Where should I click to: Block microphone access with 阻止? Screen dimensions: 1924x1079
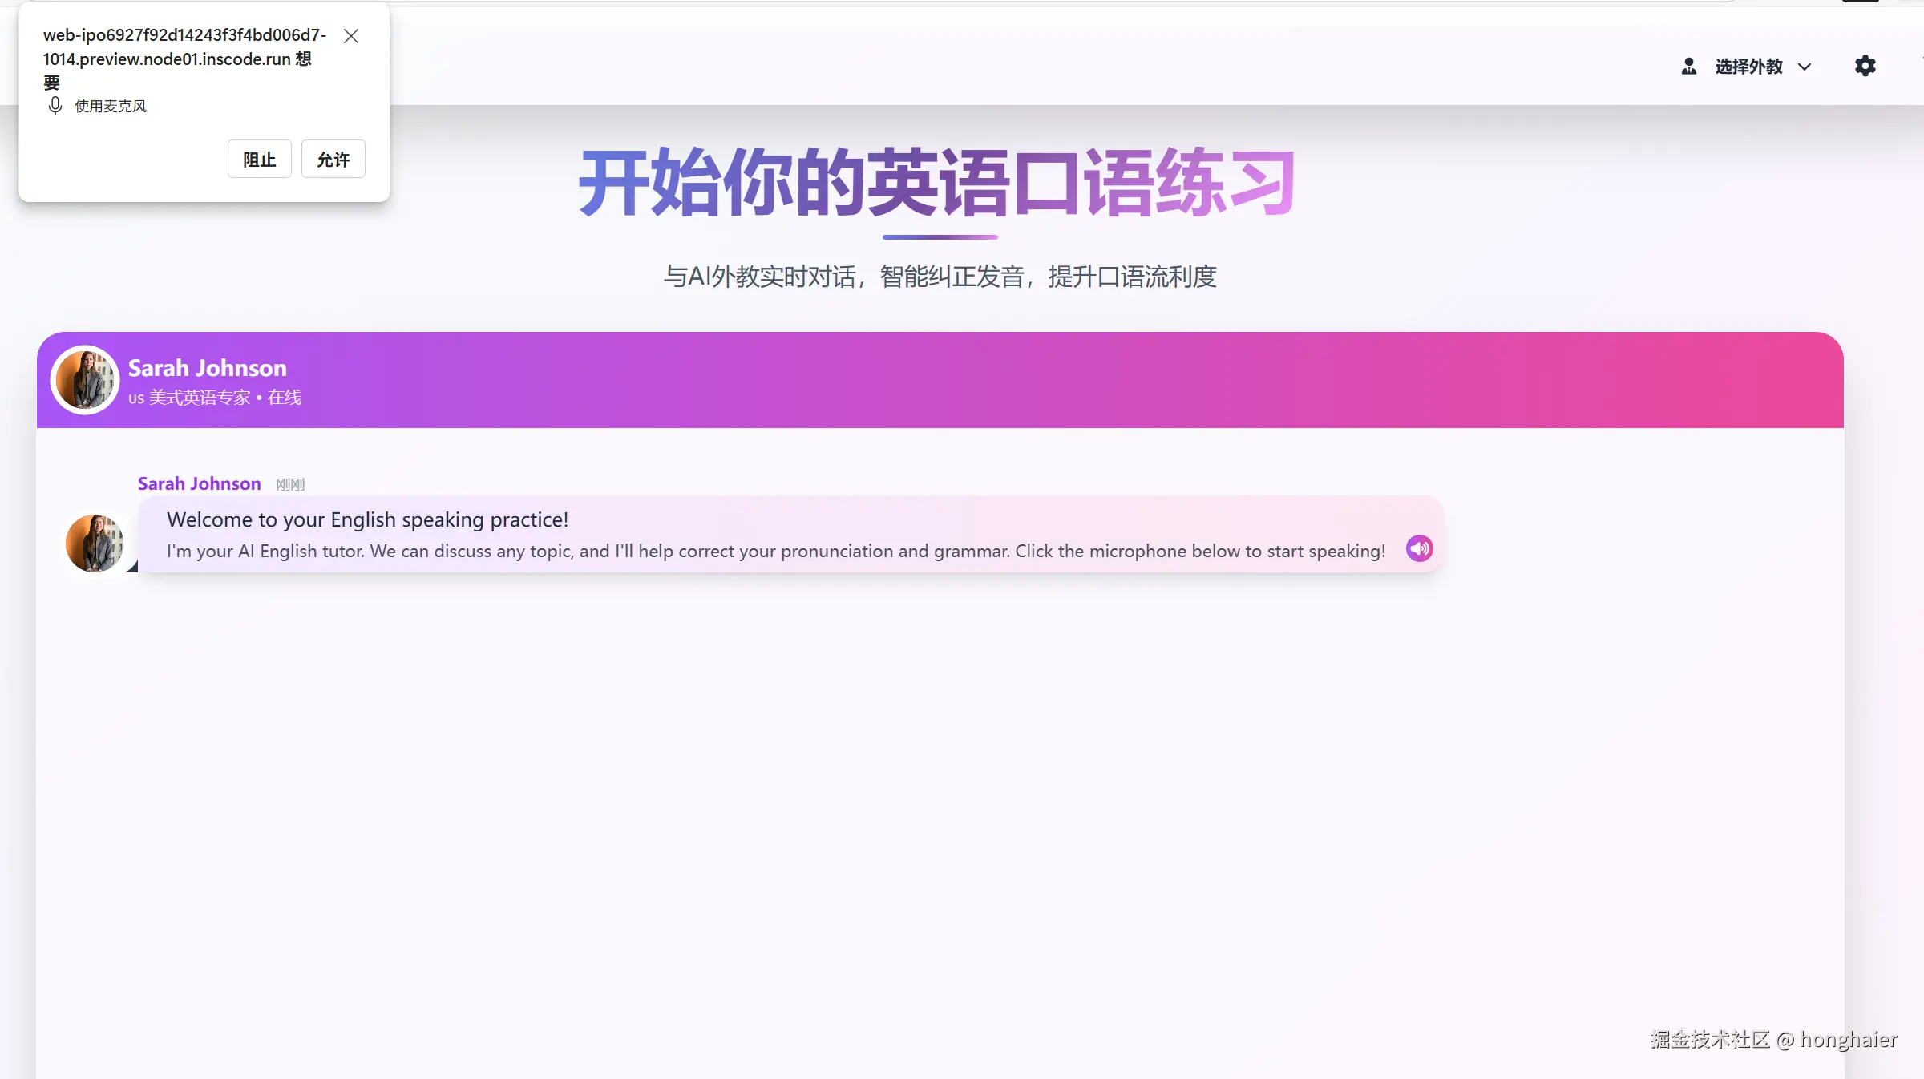tap(259, 159)
